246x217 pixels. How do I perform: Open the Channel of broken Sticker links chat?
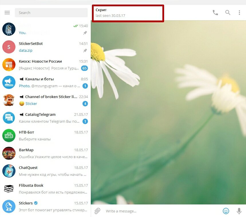[x=45, y=100]
